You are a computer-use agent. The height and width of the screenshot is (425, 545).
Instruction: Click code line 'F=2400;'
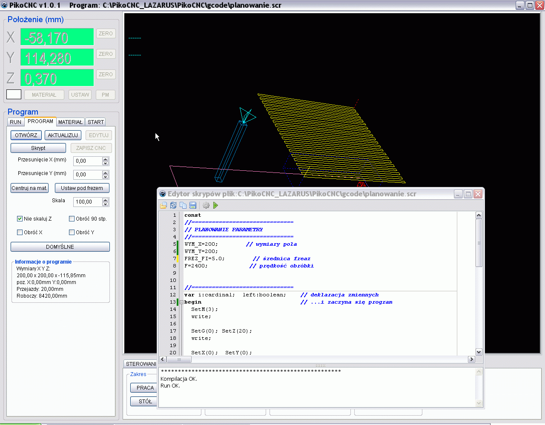pos(196,266)
